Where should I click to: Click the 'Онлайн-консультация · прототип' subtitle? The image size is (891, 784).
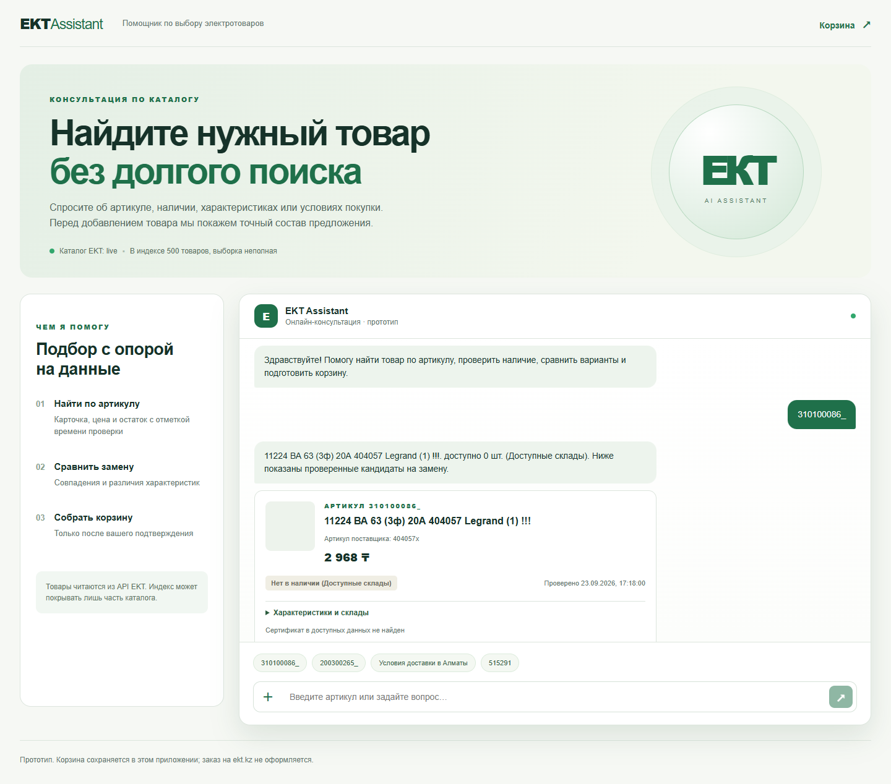pyautogui.click(x=342, y=322)
